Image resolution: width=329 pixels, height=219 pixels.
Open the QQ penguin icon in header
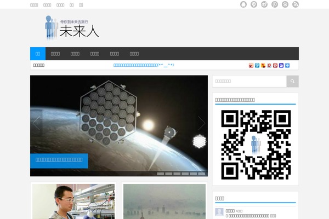(243, 4)
